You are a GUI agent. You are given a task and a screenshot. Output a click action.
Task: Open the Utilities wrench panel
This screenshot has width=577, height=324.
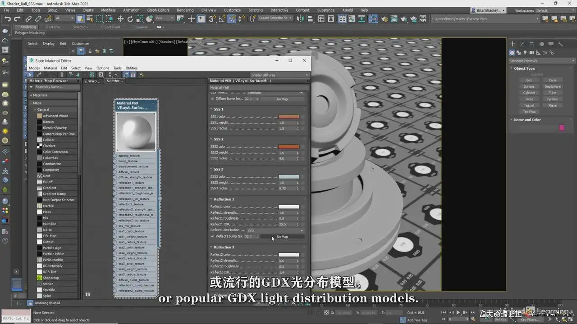click(x=560, y=44)
